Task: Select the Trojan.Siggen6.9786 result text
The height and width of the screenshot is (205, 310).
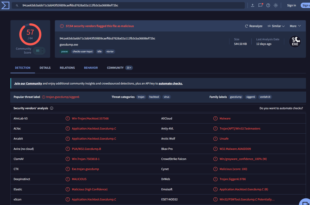Action: 233,179
